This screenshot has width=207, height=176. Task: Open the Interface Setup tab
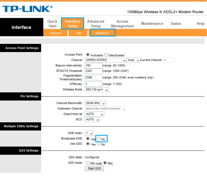point(73,24)
